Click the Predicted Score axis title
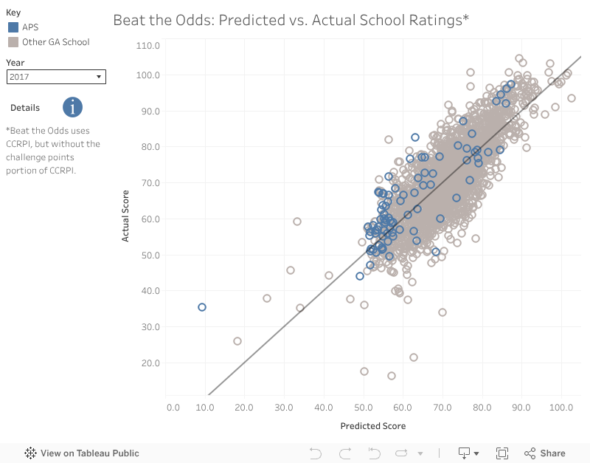The width and height of the screenshot is (590, 463). (x=372, y=426)
